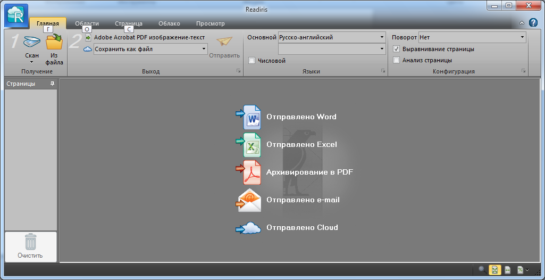Image resolution: width=545 pixels, height=280 pixels.
Task: Click the Отправлено Excel icon
Action: (248, 145)
